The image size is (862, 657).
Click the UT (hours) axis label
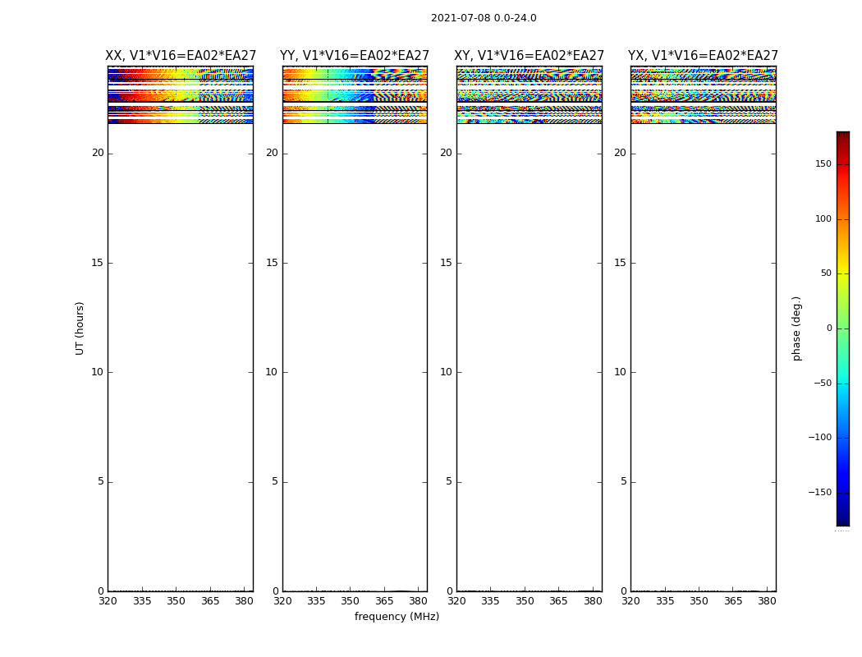pyautogui.click(x=80, y=328)
